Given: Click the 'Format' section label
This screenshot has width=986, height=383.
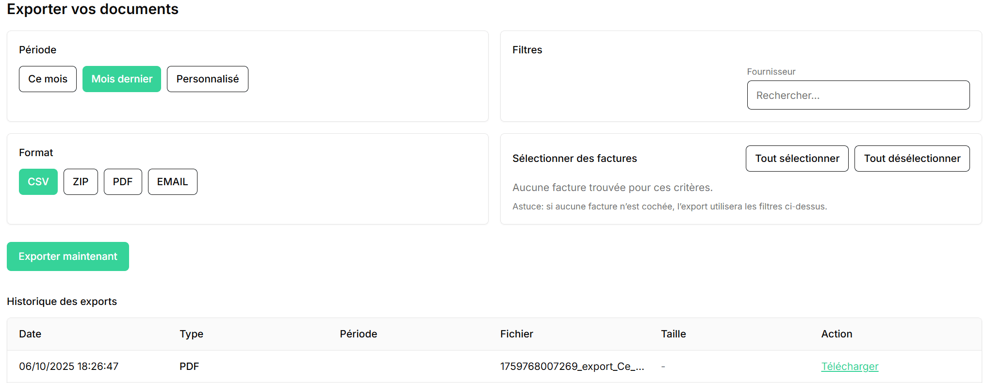Looking at the screenshot, I should [x=36, y=153].
